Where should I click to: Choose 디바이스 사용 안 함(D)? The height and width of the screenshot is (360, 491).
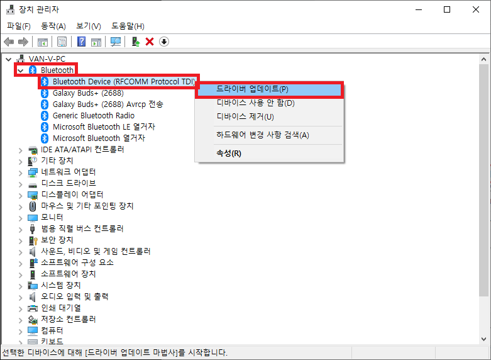click(x=269, y=103)
